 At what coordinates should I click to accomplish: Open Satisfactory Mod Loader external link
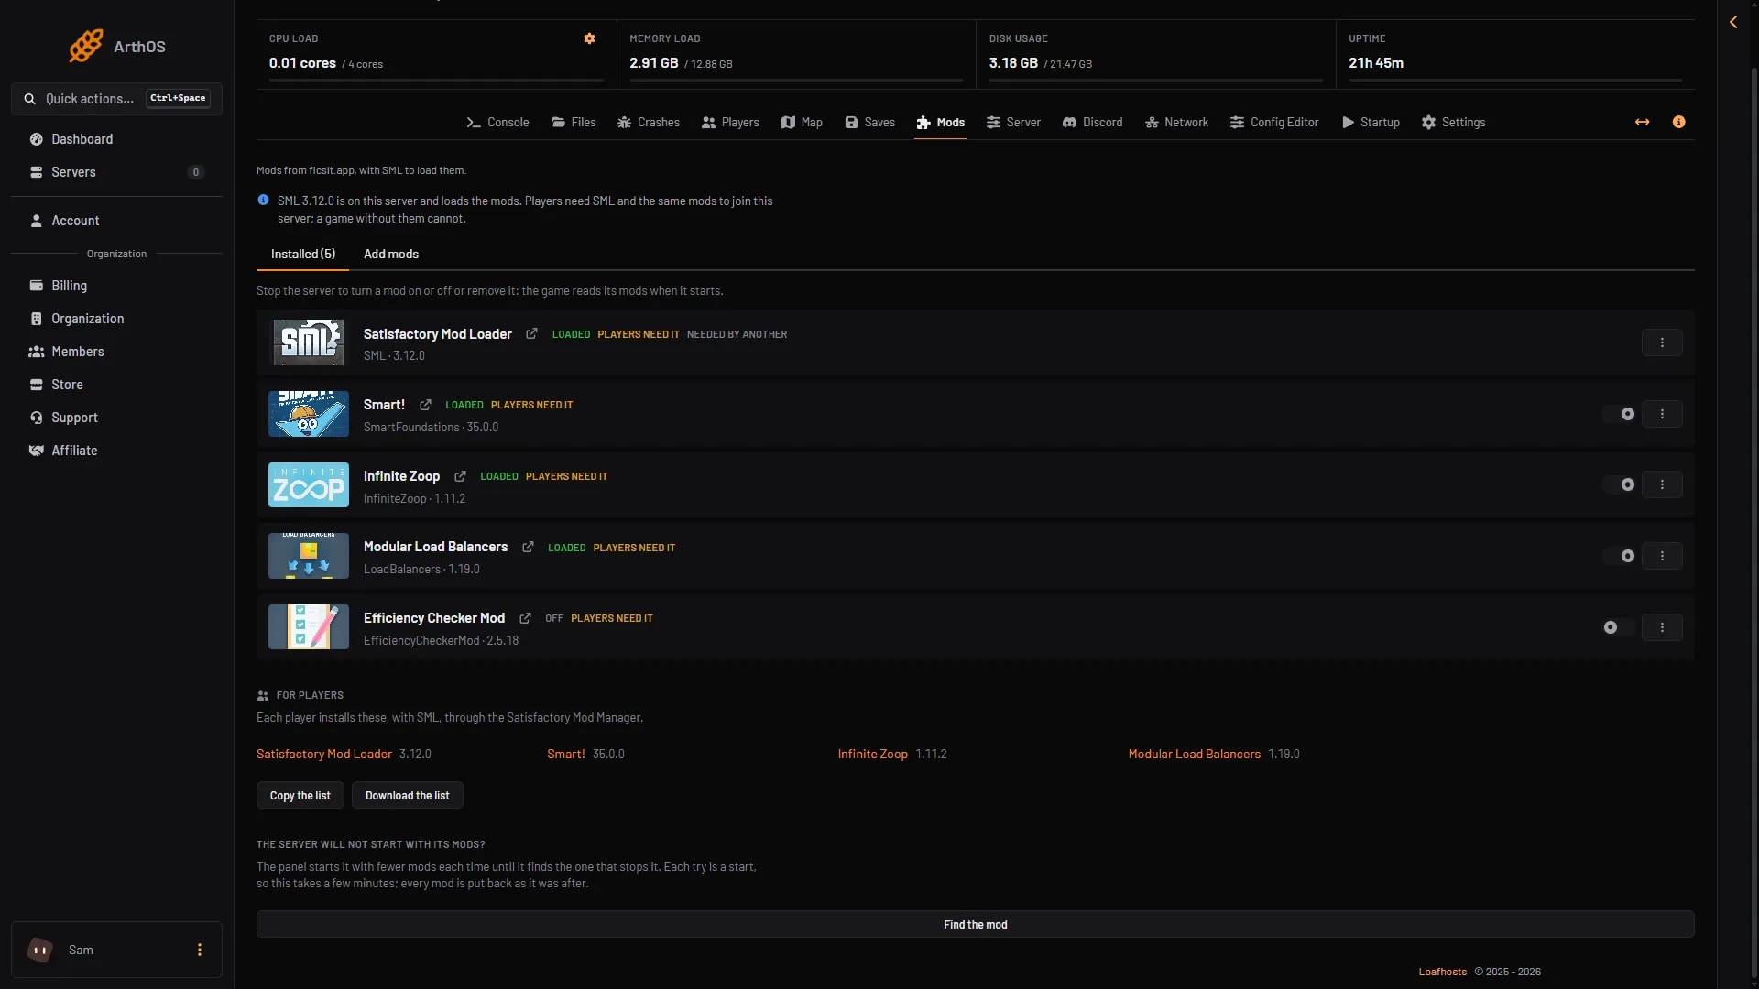(x=531, y=334)
